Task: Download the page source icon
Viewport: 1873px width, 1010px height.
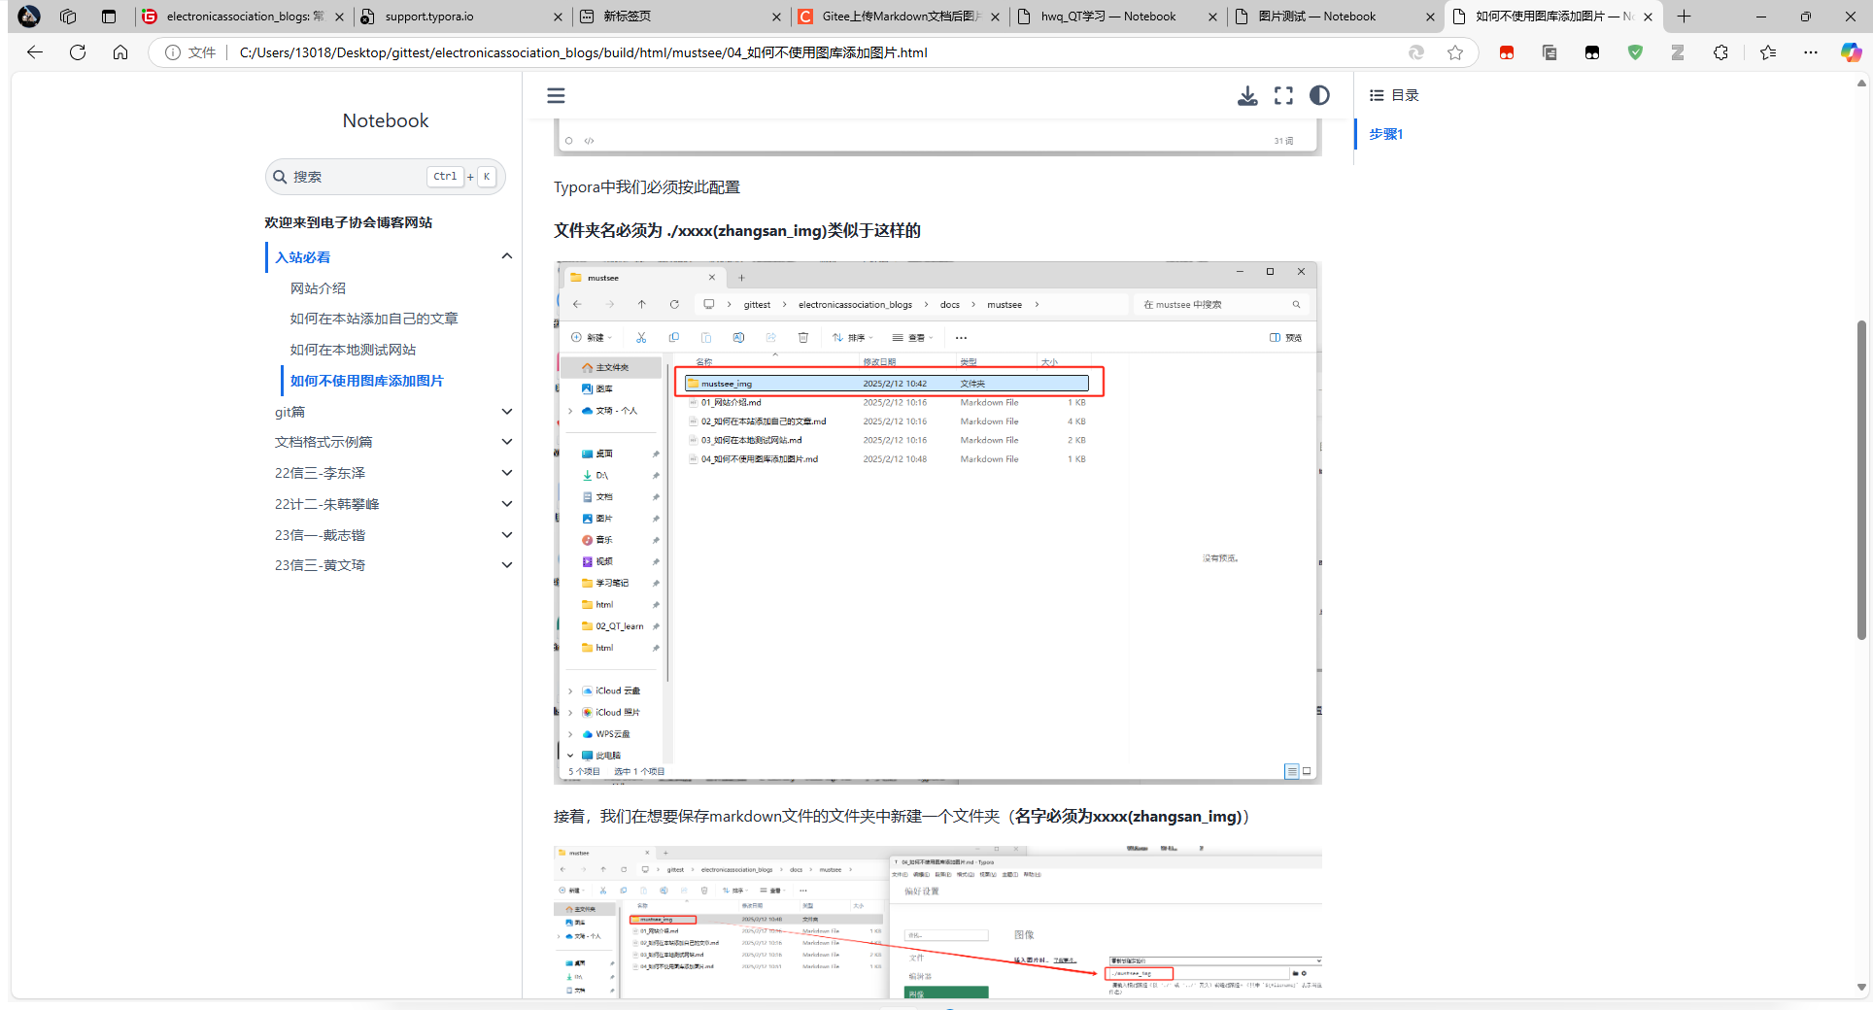Action: (x=1247, y=95)
